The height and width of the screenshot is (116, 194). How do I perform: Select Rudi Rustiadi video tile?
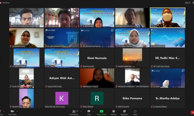click(62, 18)
